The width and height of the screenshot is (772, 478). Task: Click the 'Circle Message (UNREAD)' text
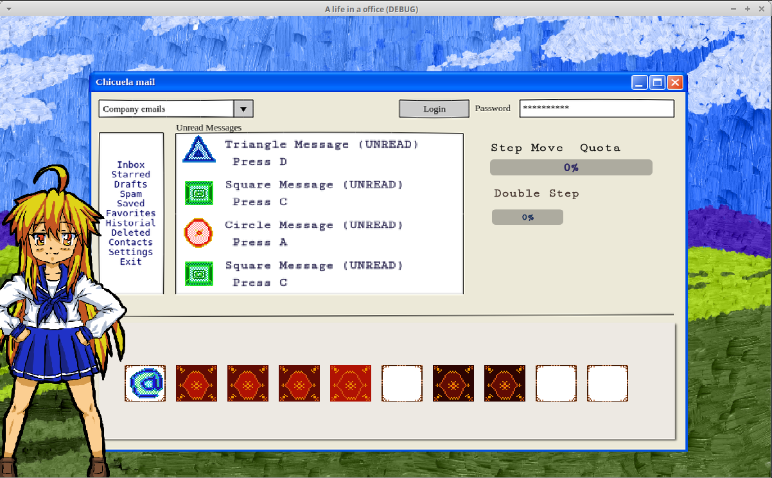point(314,225)
